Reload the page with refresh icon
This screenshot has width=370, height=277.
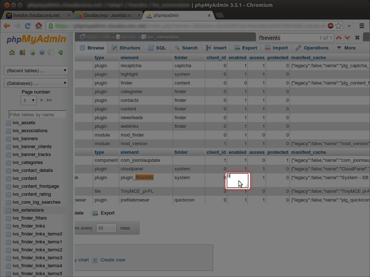point(27,26)
